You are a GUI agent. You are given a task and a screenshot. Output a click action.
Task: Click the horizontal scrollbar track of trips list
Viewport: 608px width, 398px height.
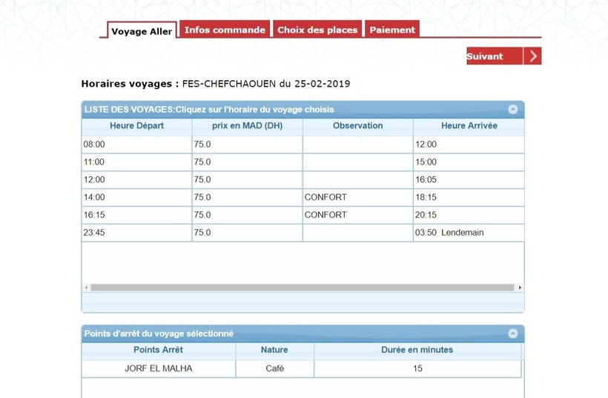pos(303,288)
